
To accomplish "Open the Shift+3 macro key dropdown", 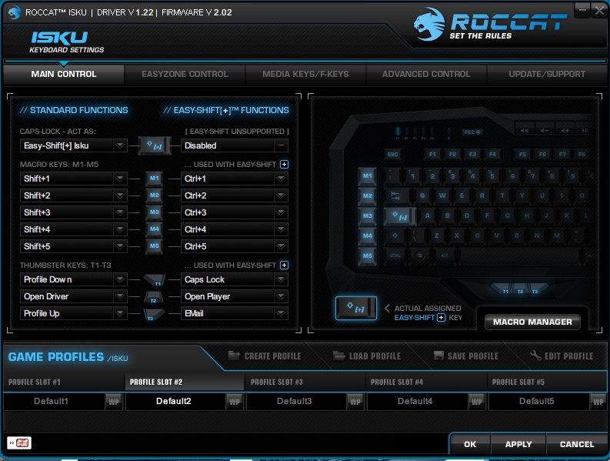I will click(120, 212).
